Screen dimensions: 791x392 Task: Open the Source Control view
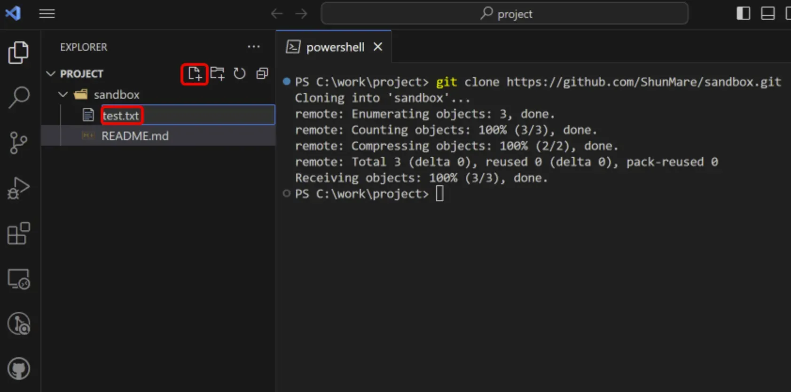pos(18,143)
